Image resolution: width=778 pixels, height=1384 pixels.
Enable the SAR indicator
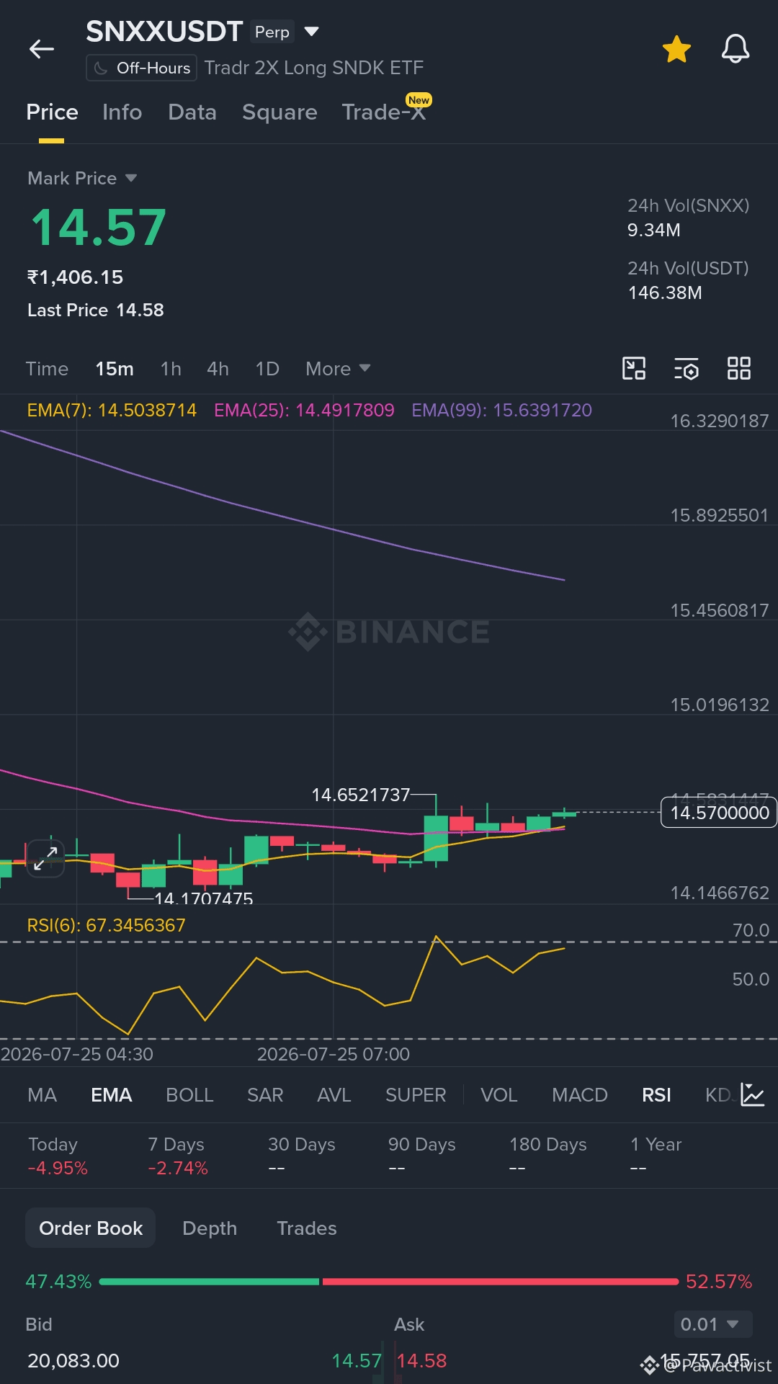point(265,1095)
